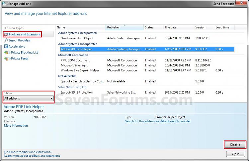Image resolution: width=249 pixels, height=161 pixels.
Task: Open InPrivate Blocking List category
Action: (x=23, y=52)
